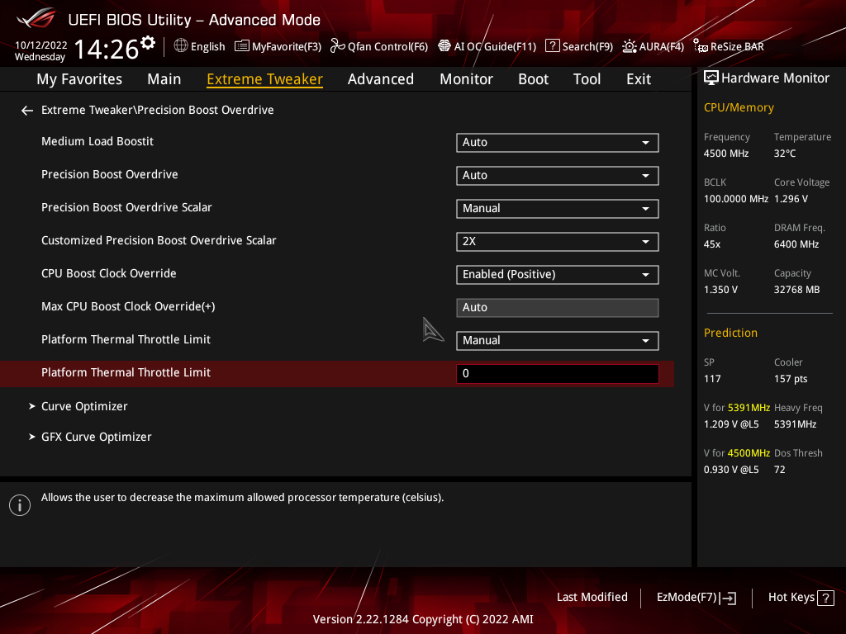846x634 pixels.
Task: Click the info circle icon
Action: click(x=20, y=505)
